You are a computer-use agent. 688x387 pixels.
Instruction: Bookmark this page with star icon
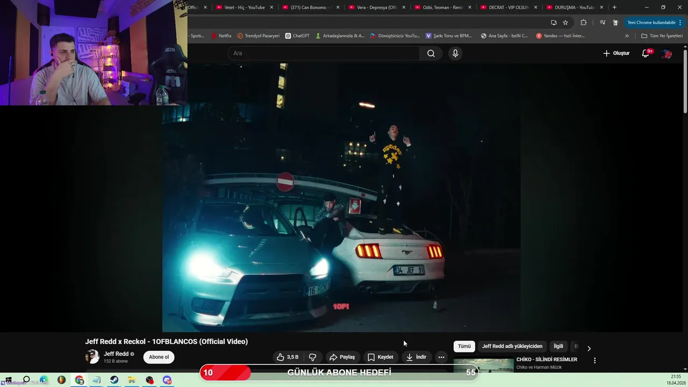(565, 23)
